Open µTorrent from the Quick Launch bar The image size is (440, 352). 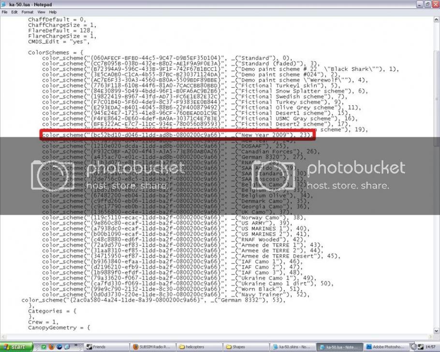(x=44, y=347)
